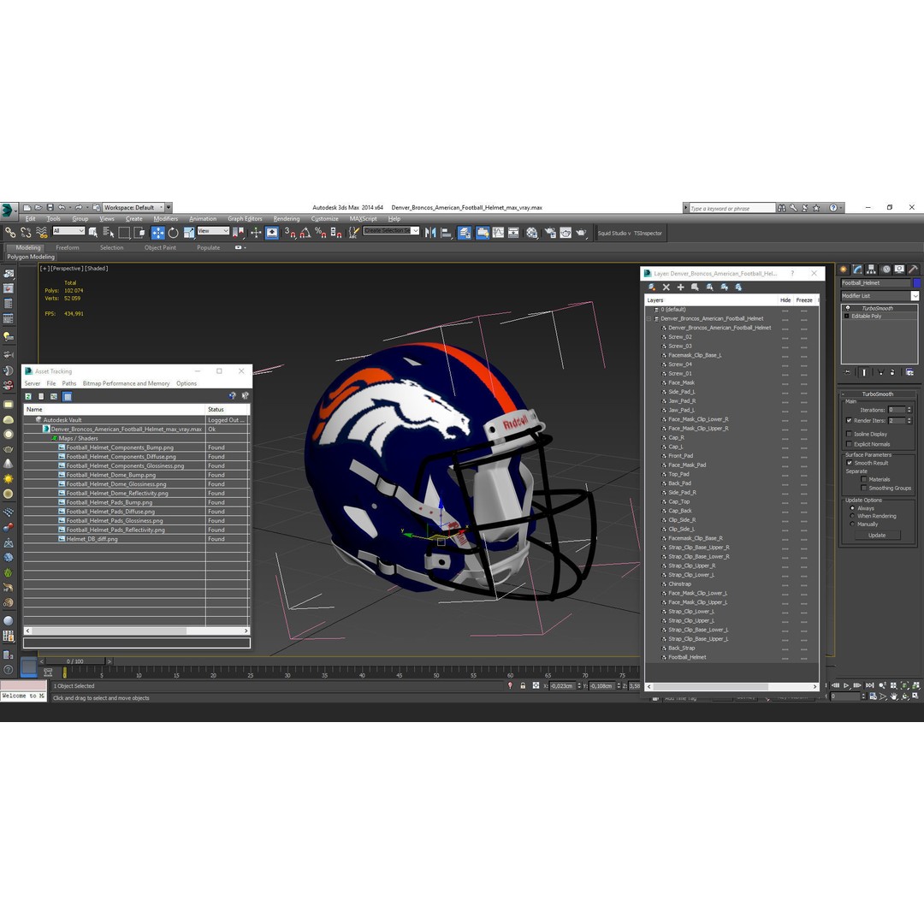924x924 pixels.
Task: Click the Football_Helmet object color swatch
Action: tap(916, 283)
